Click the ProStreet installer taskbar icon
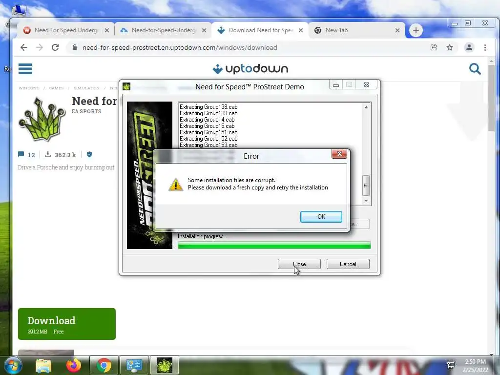Viewport: 500px width, 375px height. pyautogui.click(x=164, y=365)
